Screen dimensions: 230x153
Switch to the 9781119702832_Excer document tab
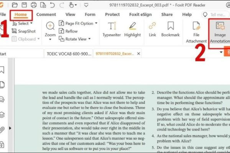[x=115, y=54]
